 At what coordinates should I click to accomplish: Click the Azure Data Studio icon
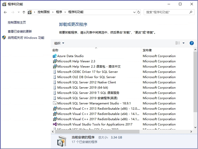pyautogui.click(x=55, y=56)
